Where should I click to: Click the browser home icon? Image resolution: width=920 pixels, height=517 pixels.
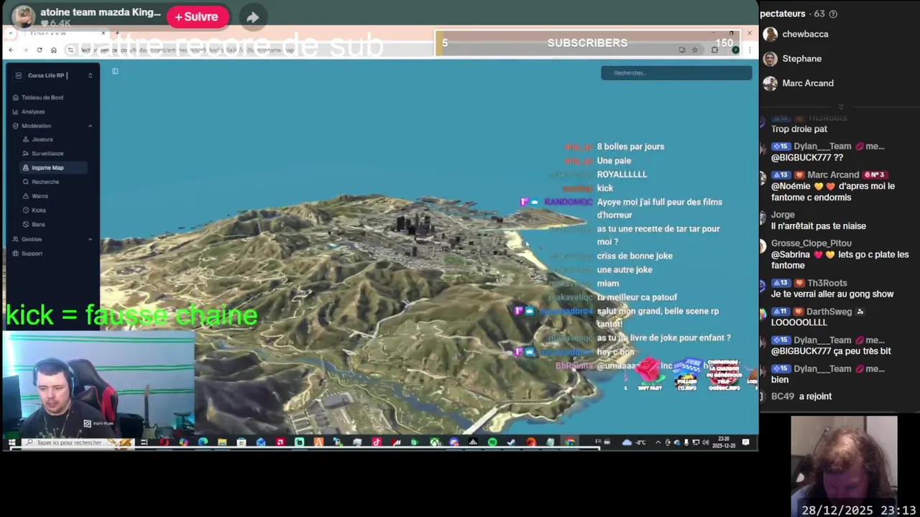53,50
